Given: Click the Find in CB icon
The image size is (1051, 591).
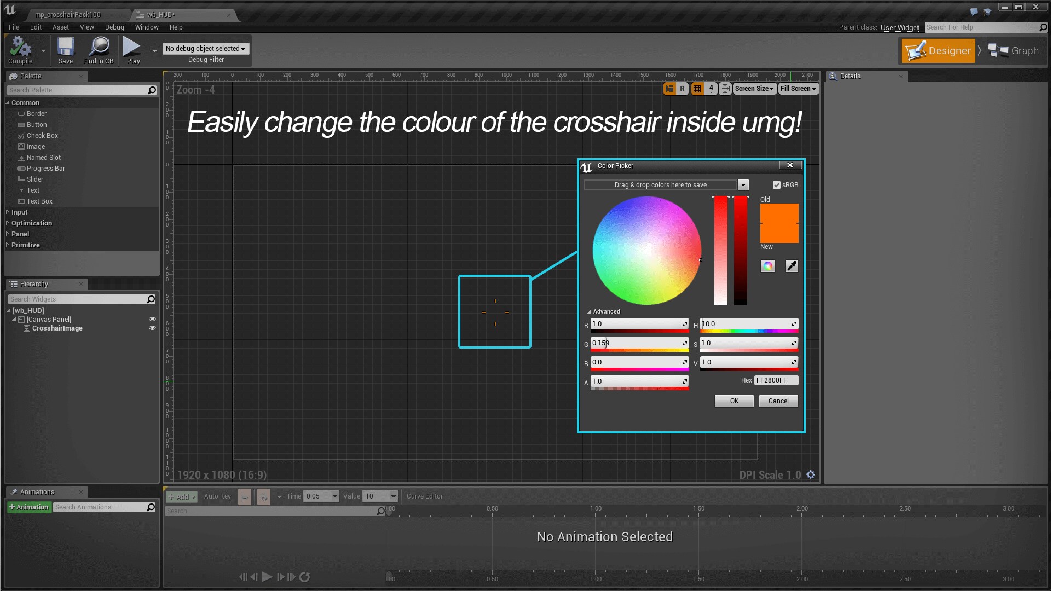Looking at the screenshot, I should [x=99, y=48].
